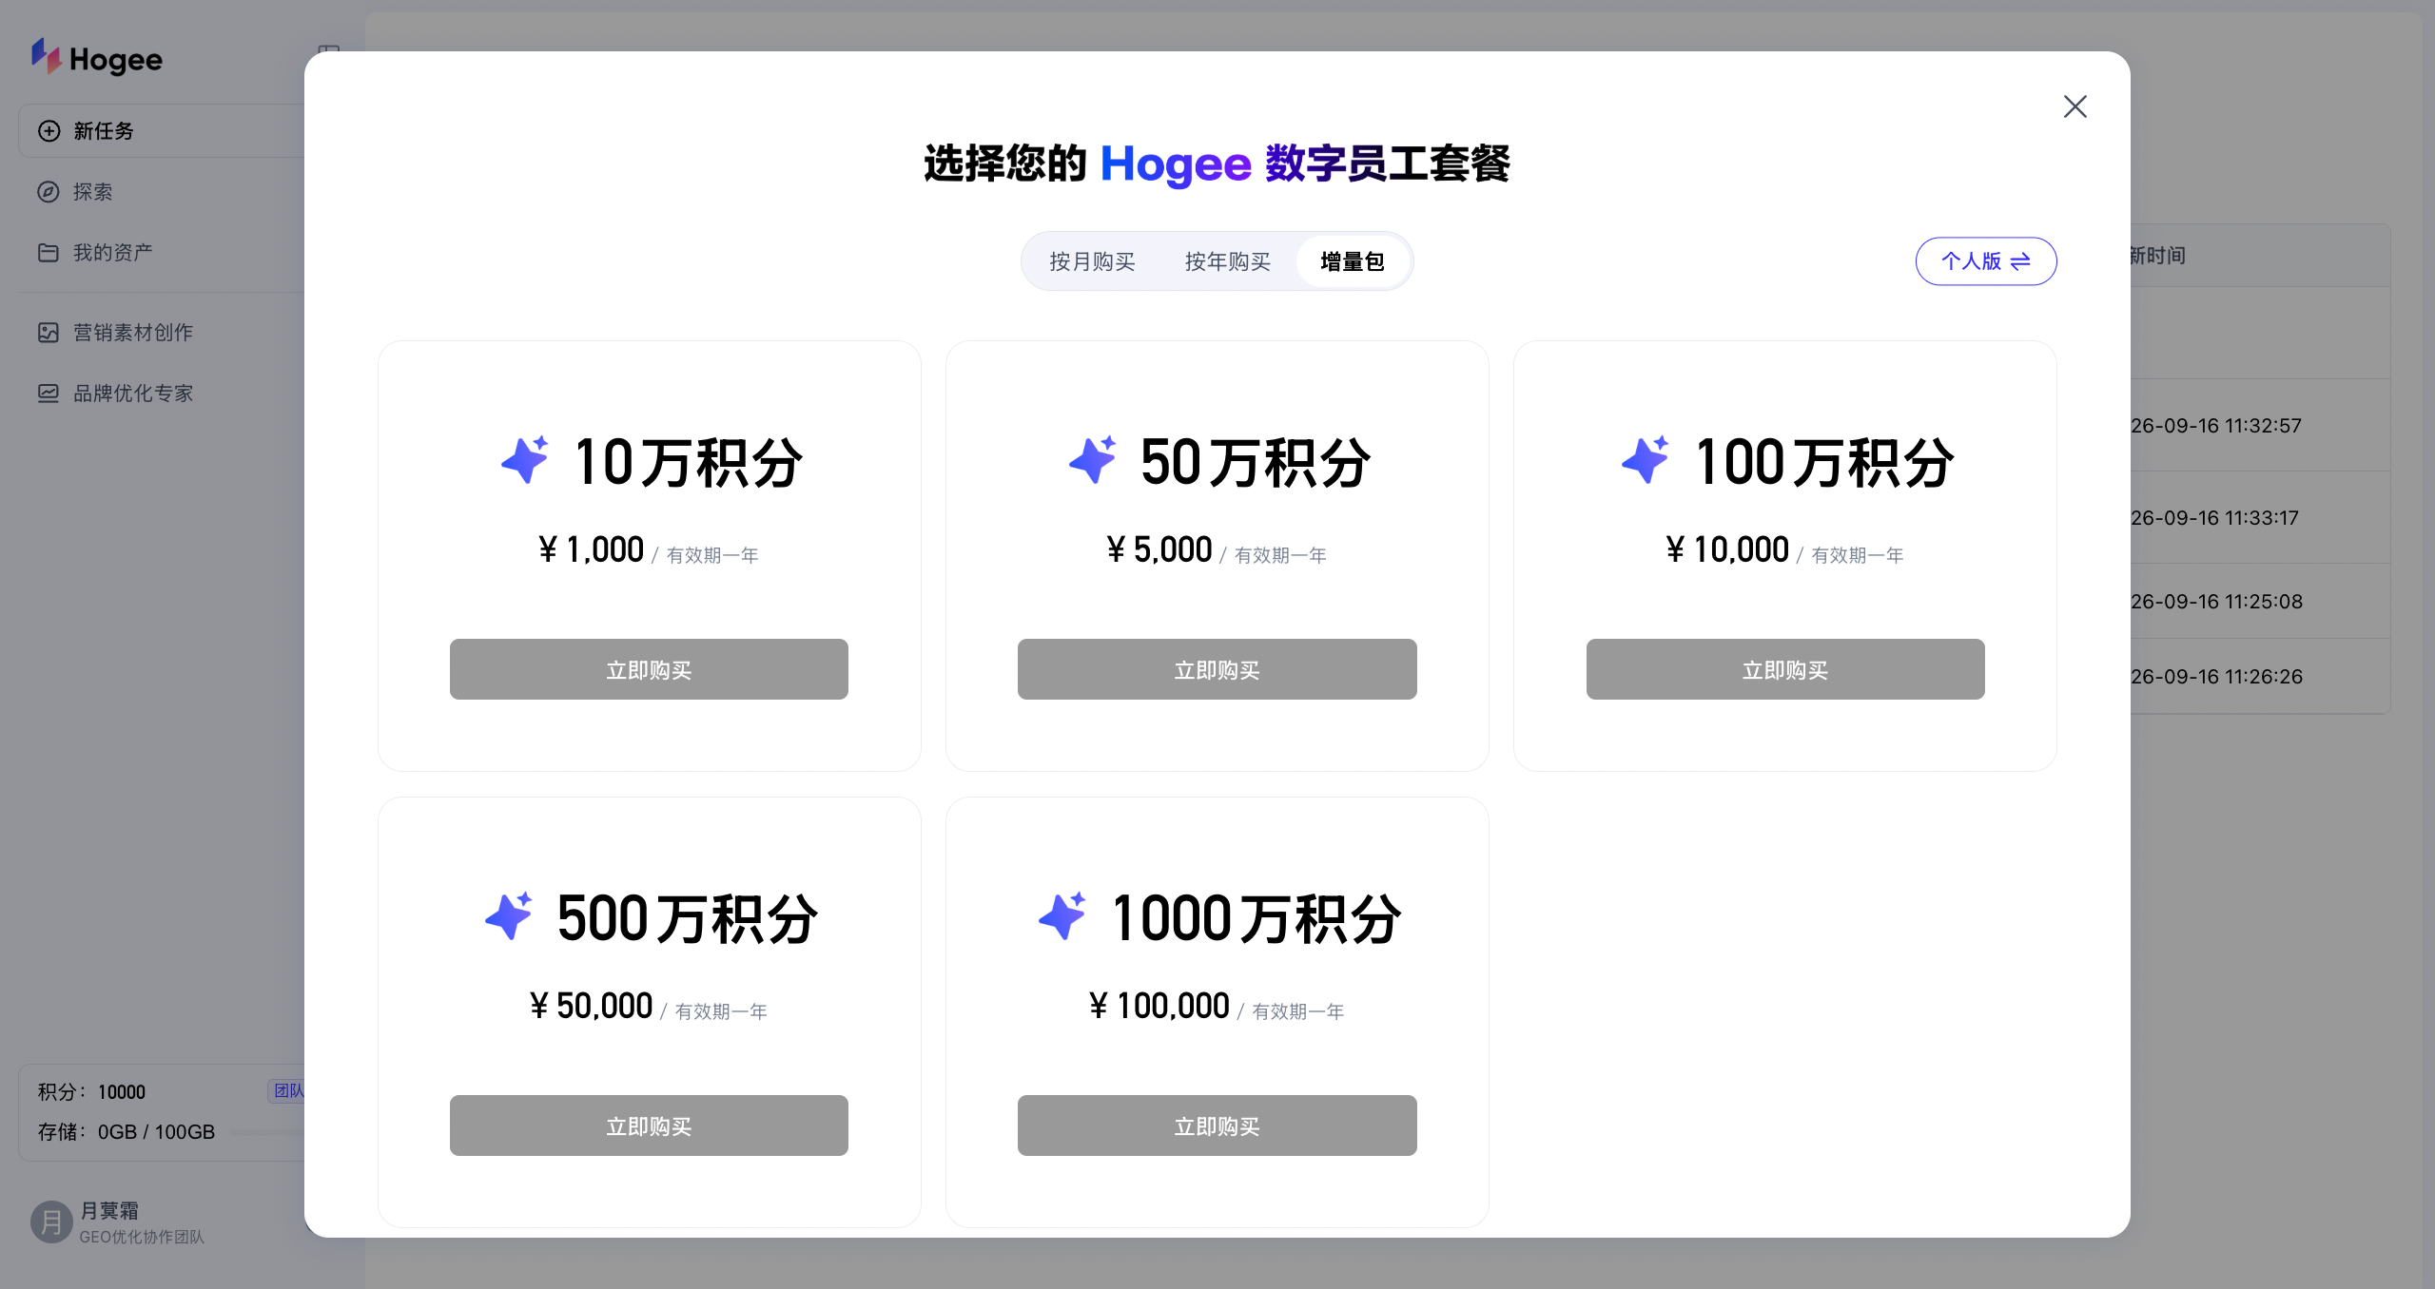Click the 团队 badge beside points
2435x1289 pixels.
pyautogui.click(x=286, y=1091)
